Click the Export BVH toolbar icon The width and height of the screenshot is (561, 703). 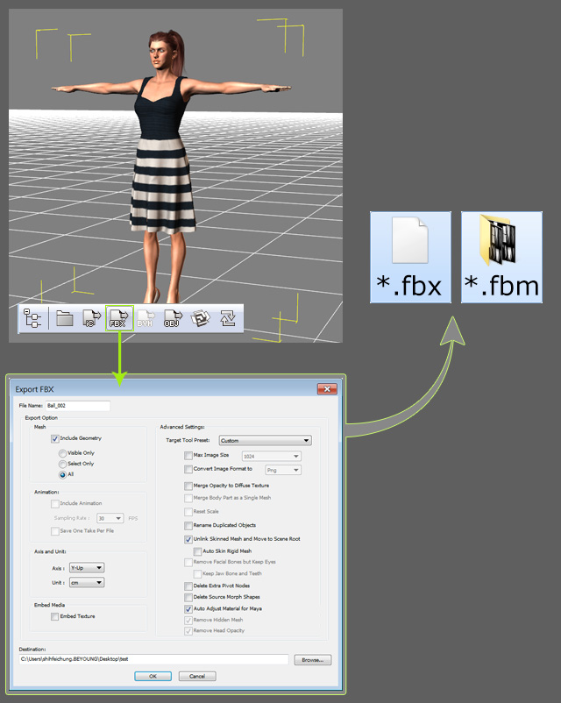[146, 318]
